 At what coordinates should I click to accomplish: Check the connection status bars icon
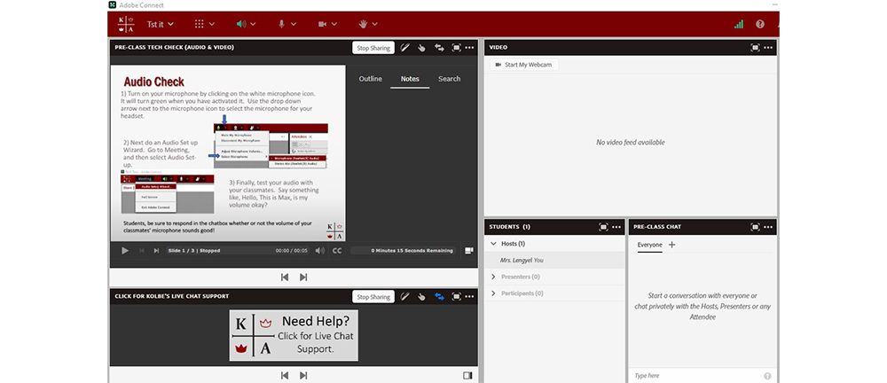(738, 24)
